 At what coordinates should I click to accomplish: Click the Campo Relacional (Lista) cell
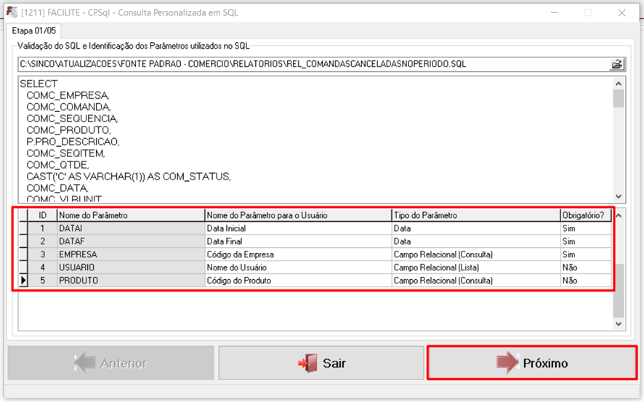coord(476,268)
